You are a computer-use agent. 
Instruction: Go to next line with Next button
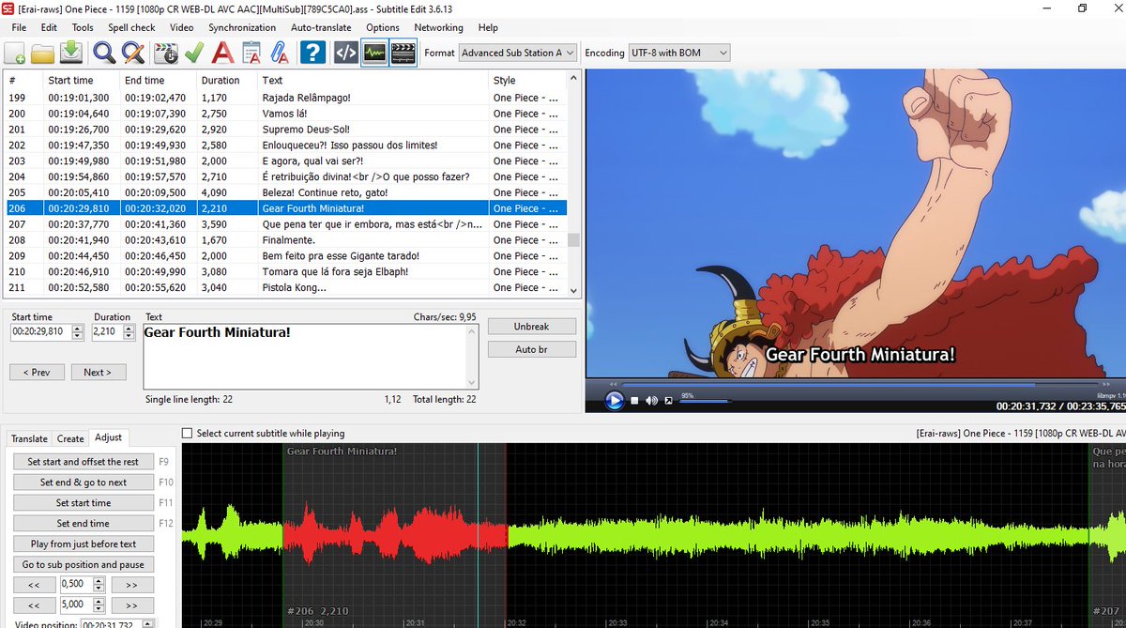pyautogui.click(x=98, y=372)
